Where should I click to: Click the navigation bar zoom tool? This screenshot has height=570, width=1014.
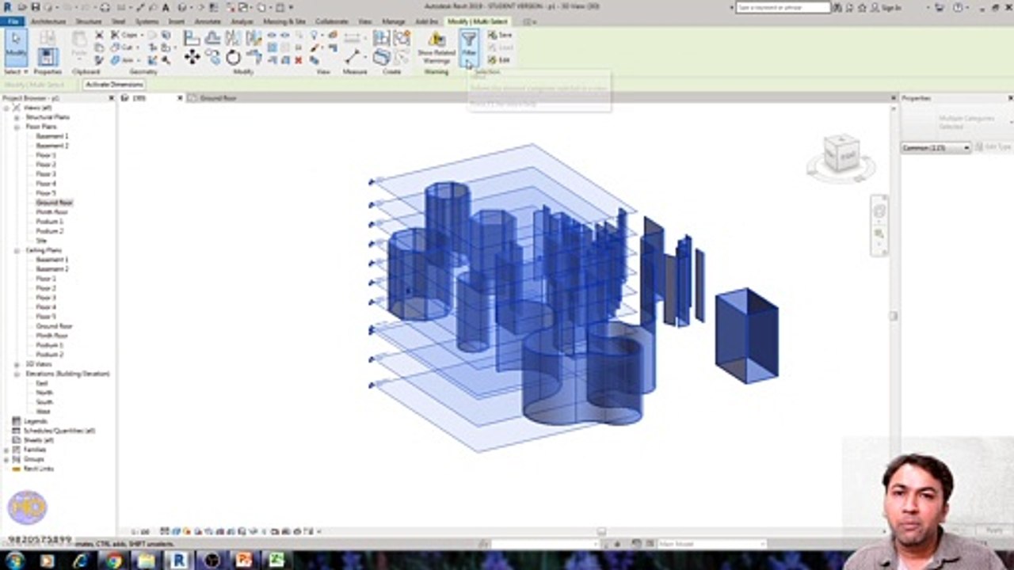coord(879,234)
